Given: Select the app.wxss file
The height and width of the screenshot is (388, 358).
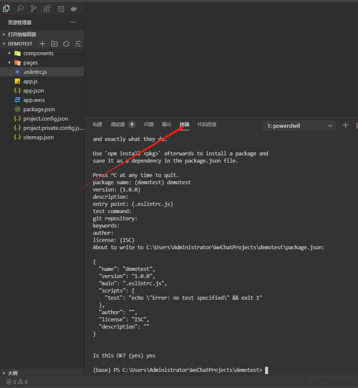Looking at the screenshot, I should coord(34,100).
